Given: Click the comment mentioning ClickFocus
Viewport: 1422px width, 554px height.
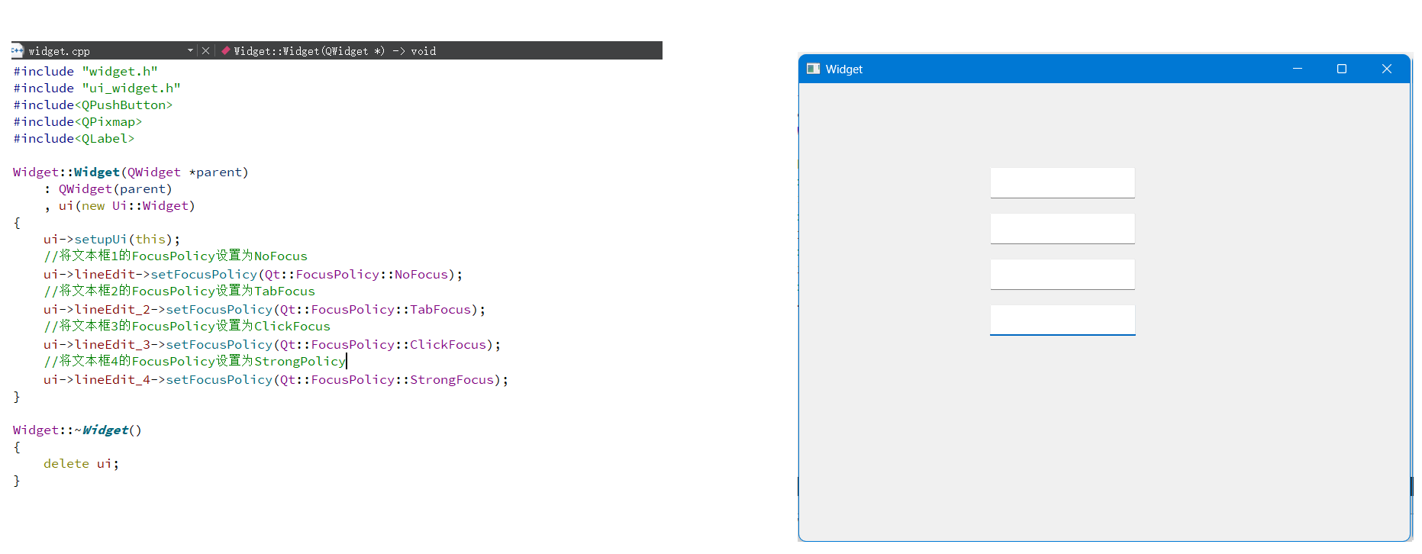Looking at the screenshot, I should 187,327.
